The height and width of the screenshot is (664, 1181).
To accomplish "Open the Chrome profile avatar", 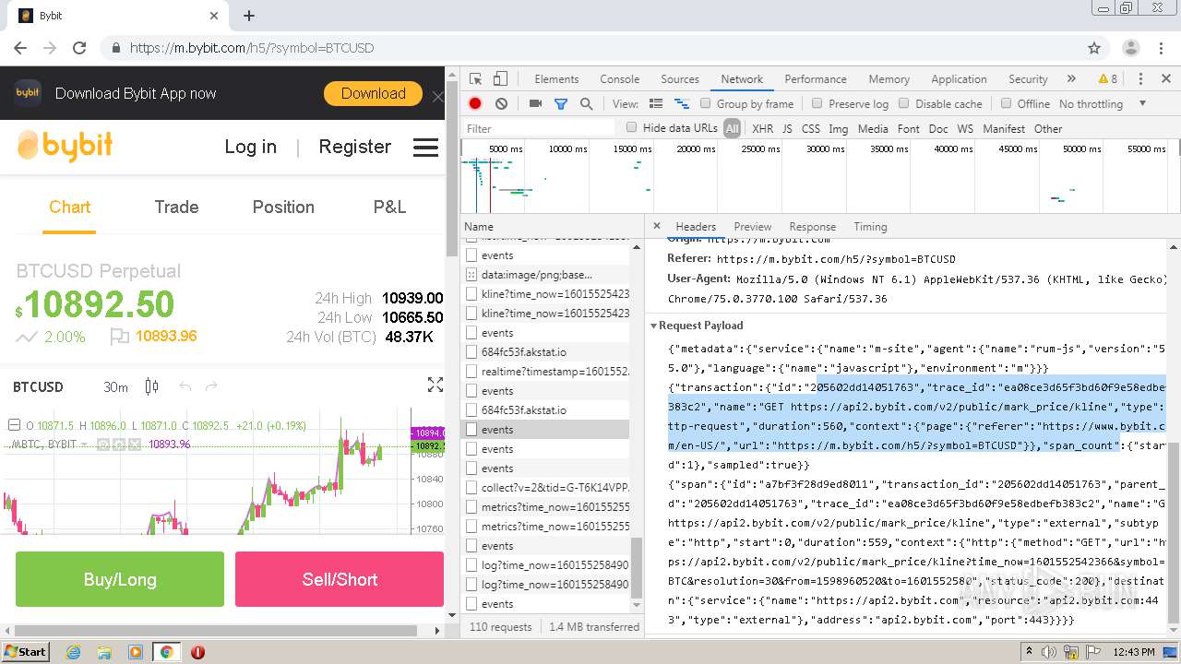I will tap(1130, 48).
